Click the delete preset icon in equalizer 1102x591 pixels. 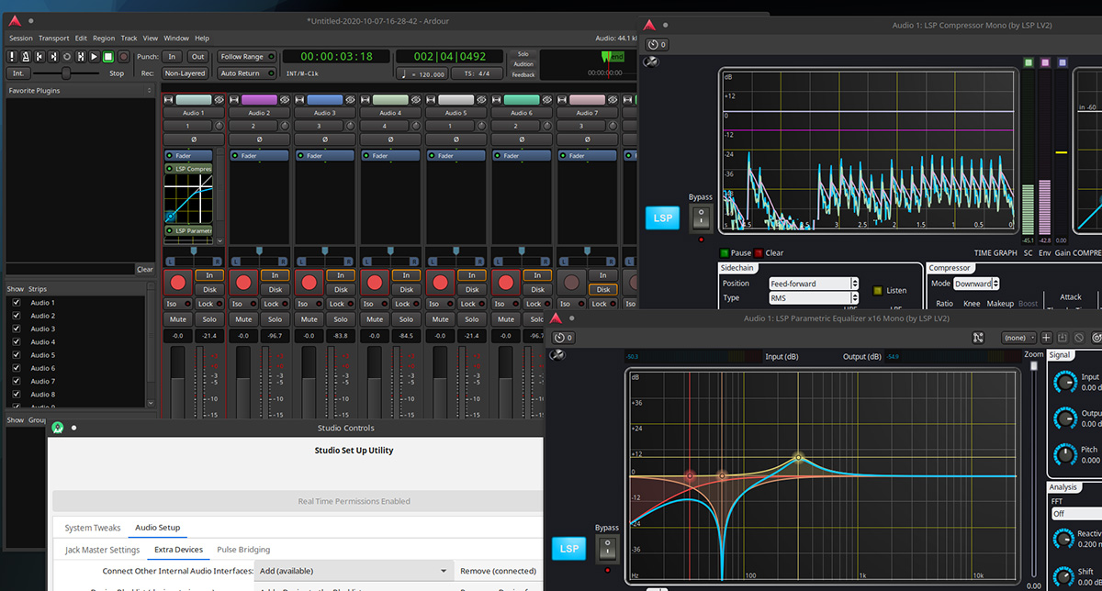(x=1079, y=338)
